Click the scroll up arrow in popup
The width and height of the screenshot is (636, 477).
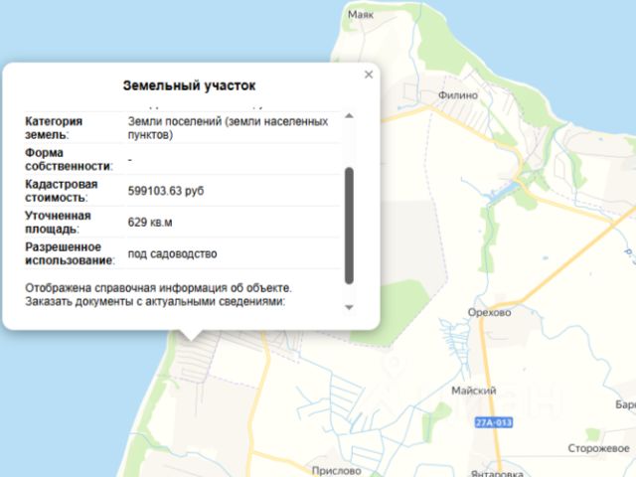pyautogui.click(x=349, y=116)
